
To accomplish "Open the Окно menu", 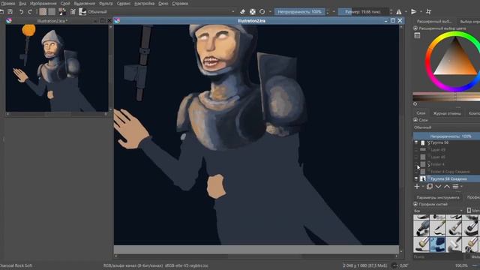I will pos(163,3).
